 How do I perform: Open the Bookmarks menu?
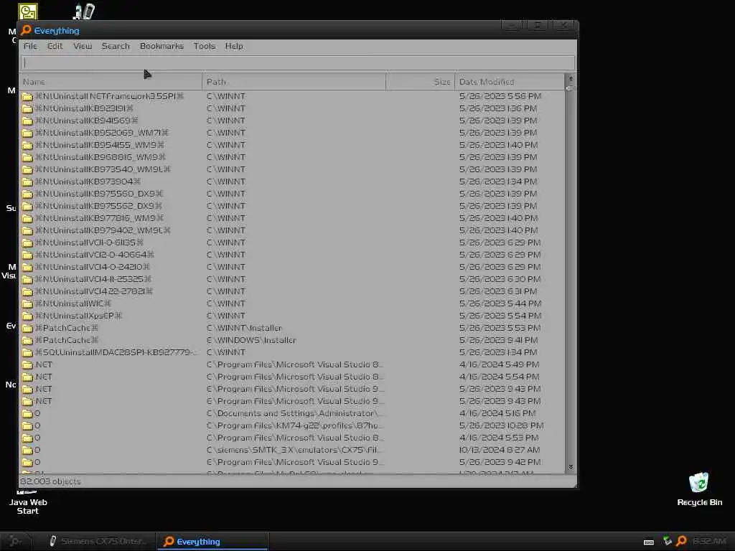(161, 46)
